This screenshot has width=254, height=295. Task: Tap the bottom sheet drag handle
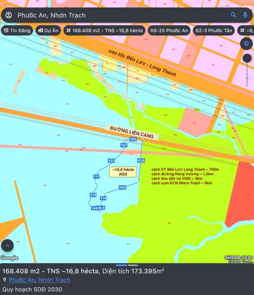pyautogui.click(x=127, y=265)
